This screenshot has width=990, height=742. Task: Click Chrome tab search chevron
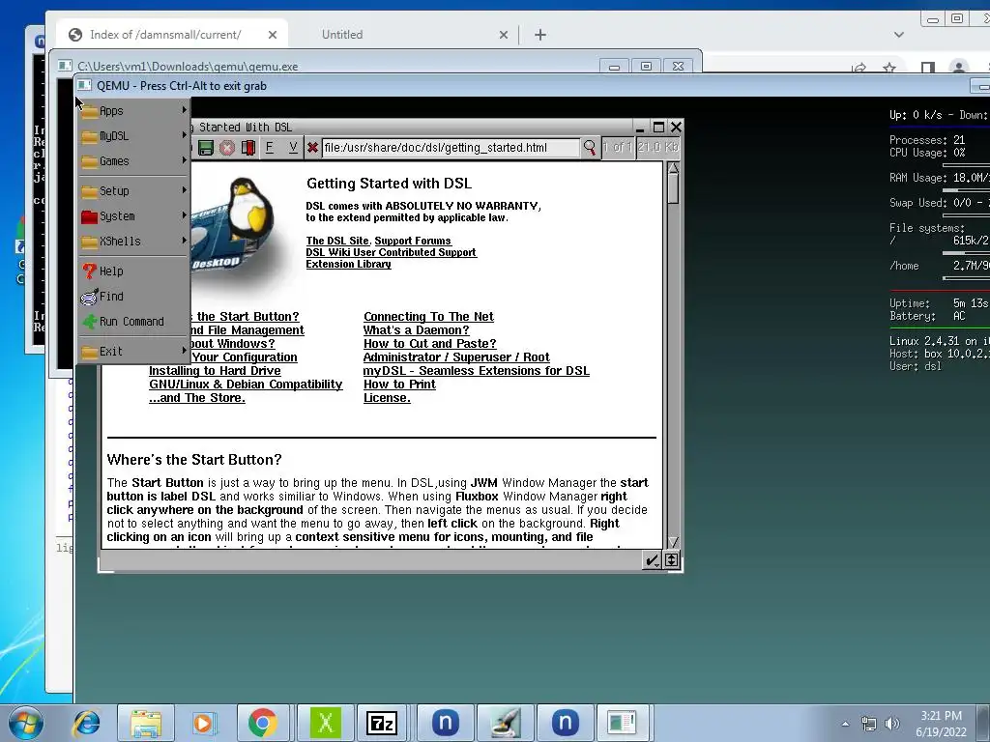(x=898, y=35)
